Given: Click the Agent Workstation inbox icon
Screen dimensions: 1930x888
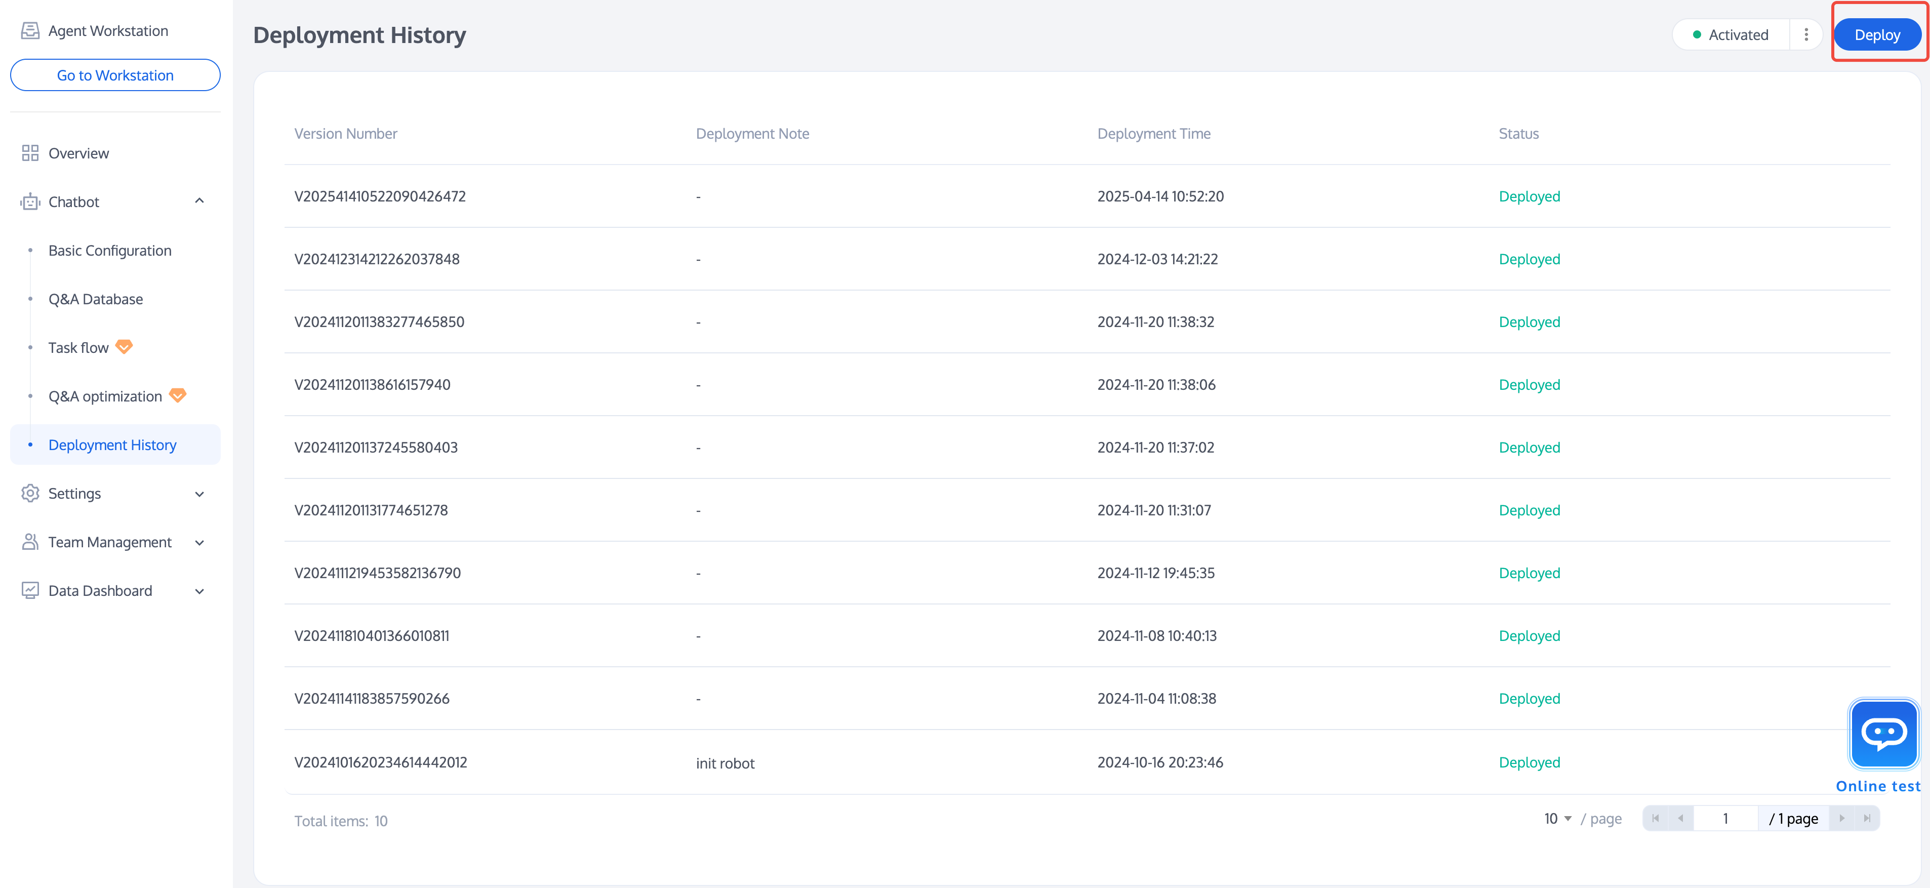Looking at the screenshot, I should click(30, 31).
